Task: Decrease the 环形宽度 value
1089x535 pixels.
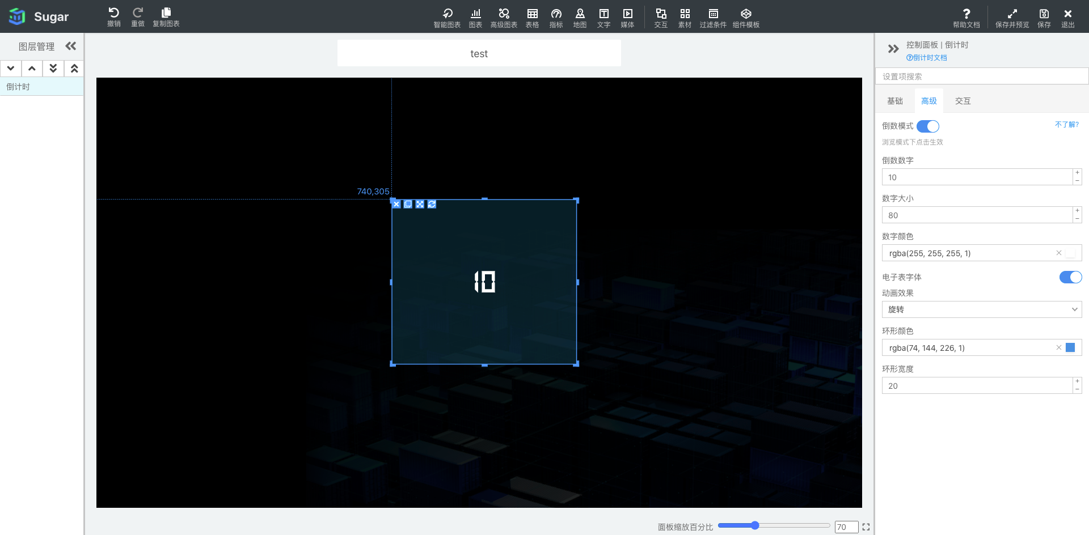Action: (1077, 389)
